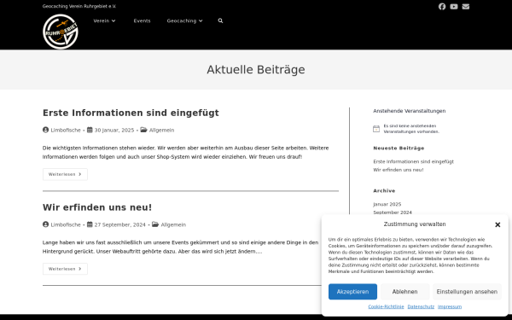
Task: Open the September 2024 archive
Action: (393, 212)
